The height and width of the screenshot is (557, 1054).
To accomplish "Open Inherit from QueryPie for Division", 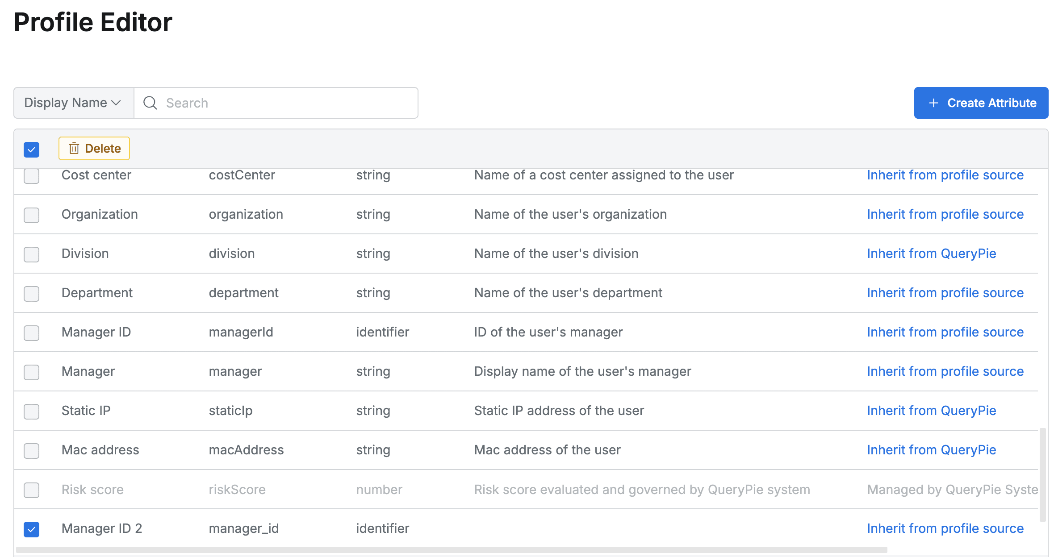I will (932, 254).
